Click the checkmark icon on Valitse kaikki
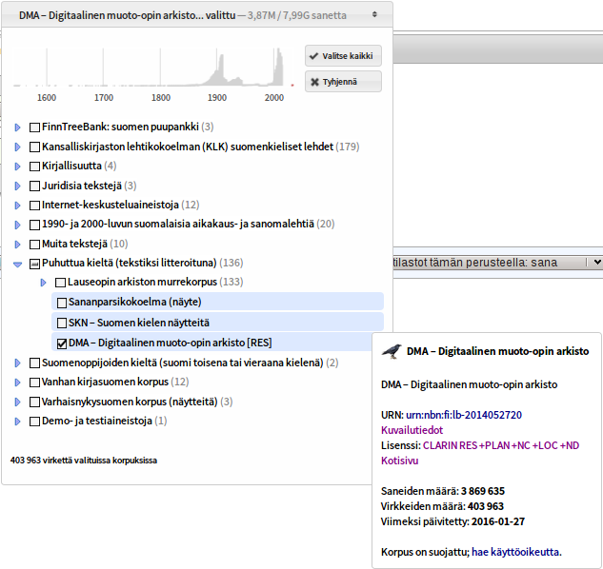The height and width of the screenshot is (569, 603). click(313, 56)
